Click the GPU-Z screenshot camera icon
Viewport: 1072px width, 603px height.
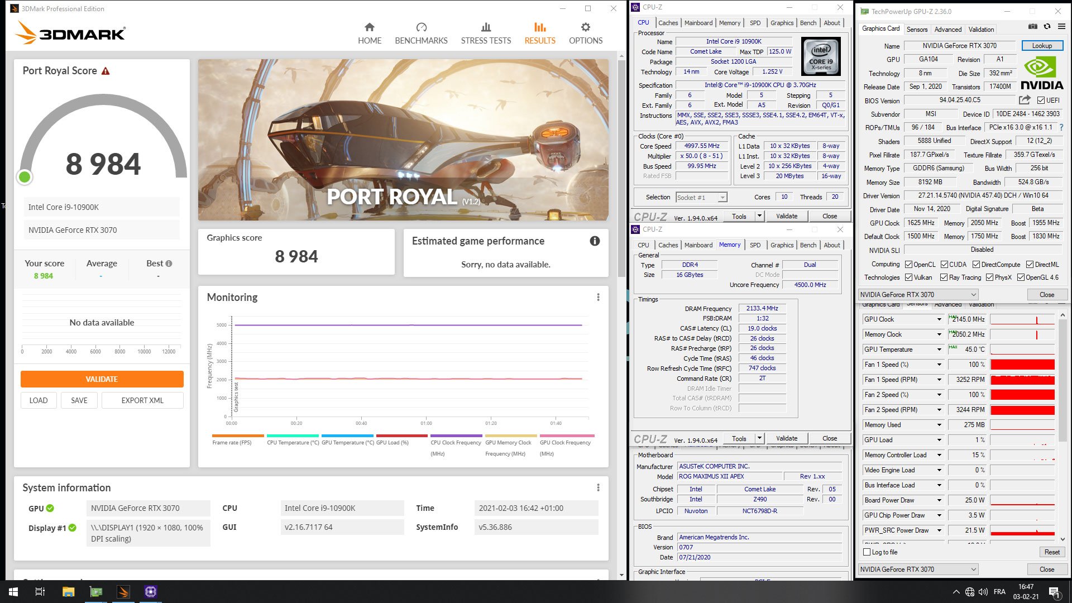(x=1033, y=27)
